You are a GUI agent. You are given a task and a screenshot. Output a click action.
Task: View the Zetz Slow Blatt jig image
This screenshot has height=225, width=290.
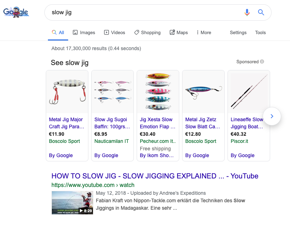[203, 92]
